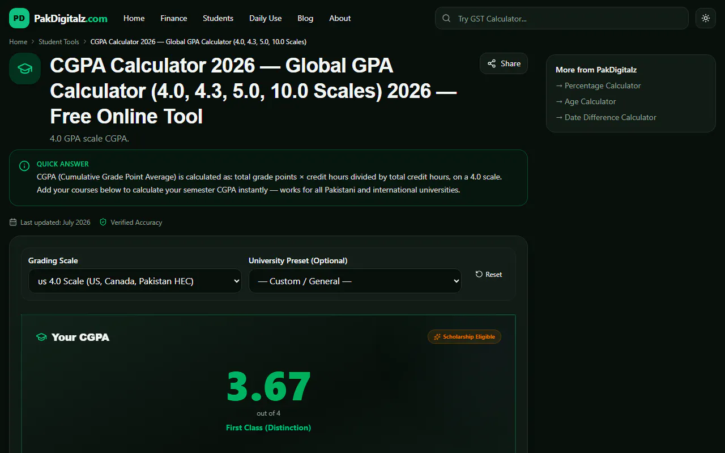This screenshot has width=725, height=453.
Task: Click the calendar icon beside Last updated
Action: coord(13,223)
